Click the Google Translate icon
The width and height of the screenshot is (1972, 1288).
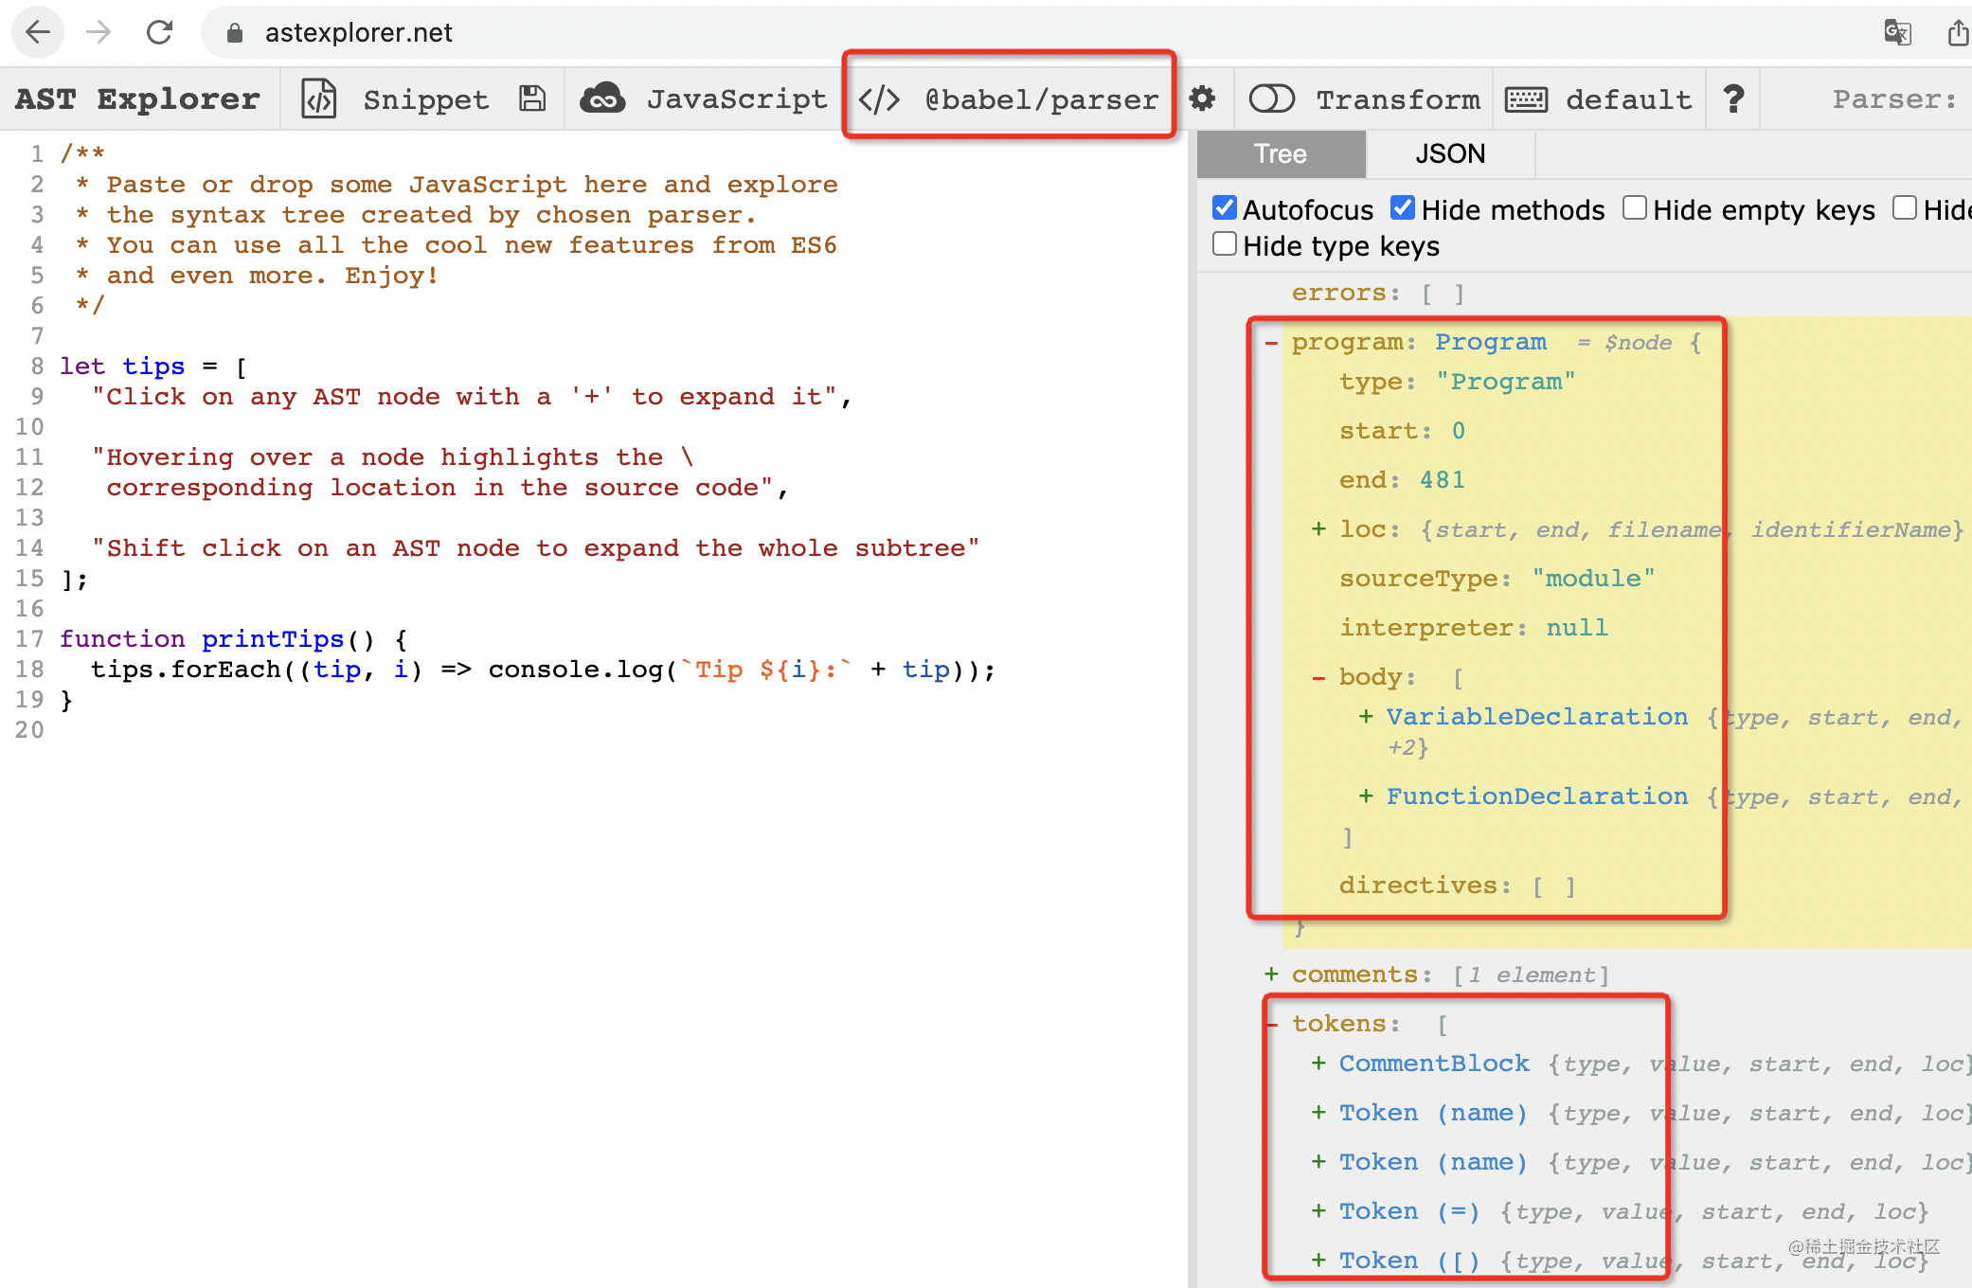coord(1897,32)
